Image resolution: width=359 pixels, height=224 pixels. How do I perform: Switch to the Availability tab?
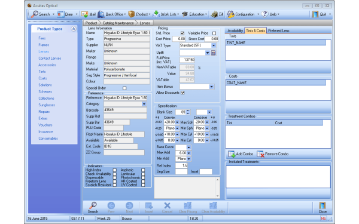click(x=235, y=30)
